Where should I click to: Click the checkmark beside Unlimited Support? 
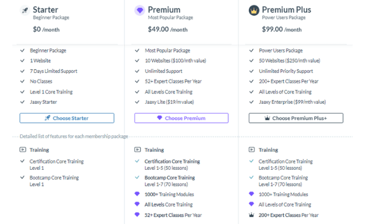(137, 71)
